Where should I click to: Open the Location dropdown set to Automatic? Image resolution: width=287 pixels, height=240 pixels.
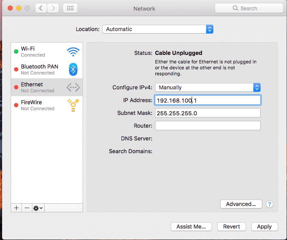tap(158, 29)
